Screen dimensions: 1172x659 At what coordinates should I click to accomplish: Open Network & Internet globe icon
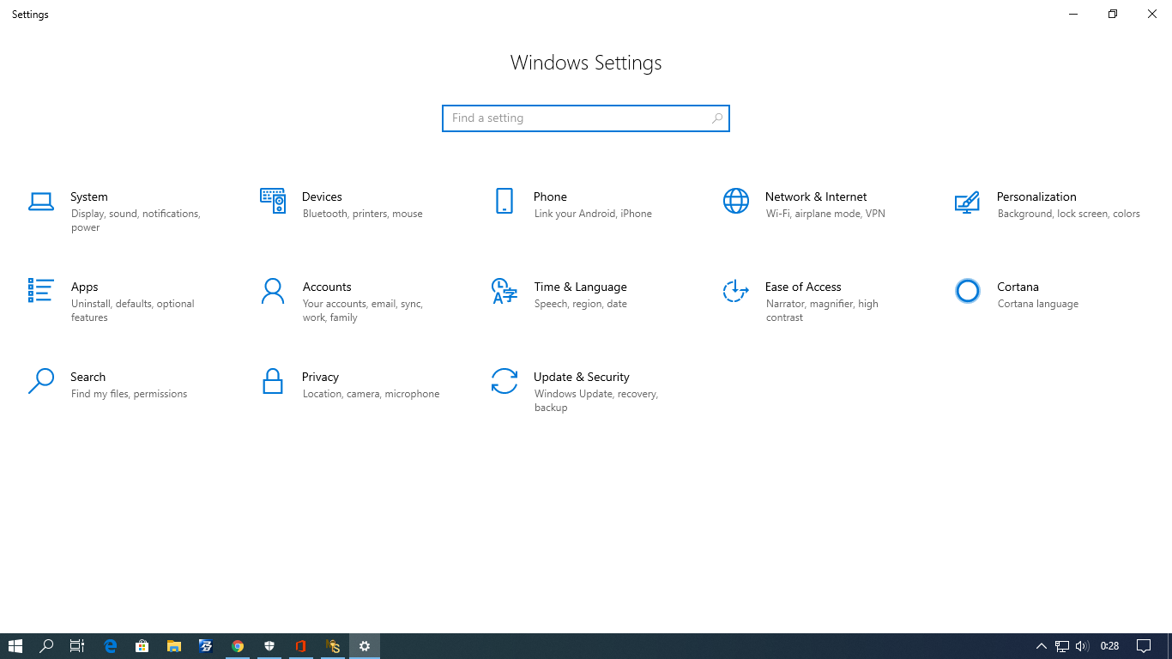pyautogui.click(x=736, y=201)
